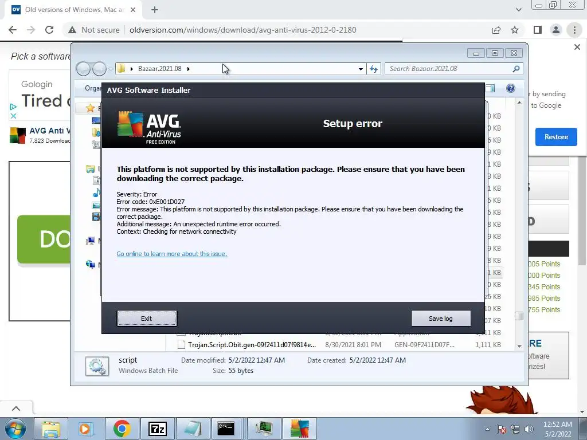Click Explorer scrollbar down arrow

519,346
